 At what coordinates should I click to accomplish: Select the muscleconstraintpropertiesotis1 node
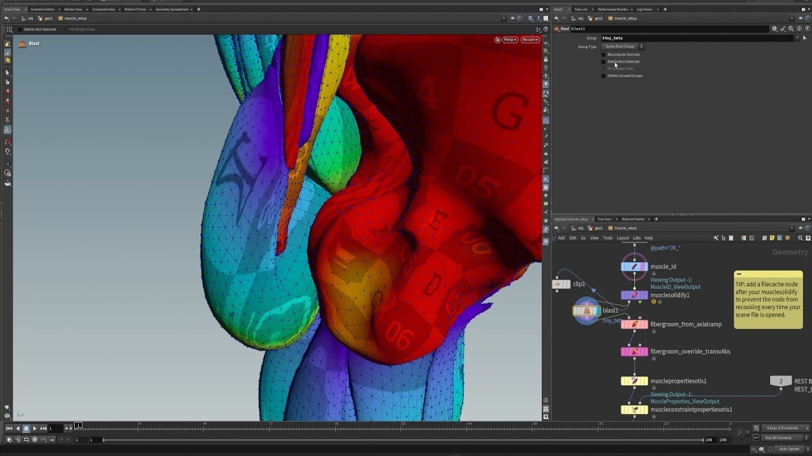tap(634, 409)
